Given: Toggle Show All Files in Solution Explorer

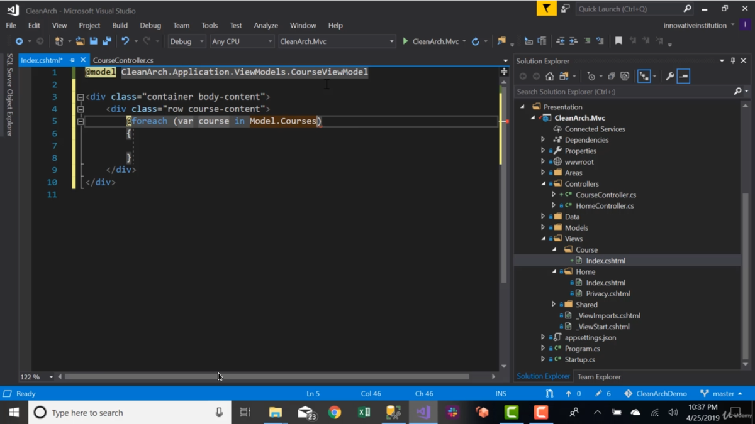Looking at the screenshot, I should pos(625,77).
